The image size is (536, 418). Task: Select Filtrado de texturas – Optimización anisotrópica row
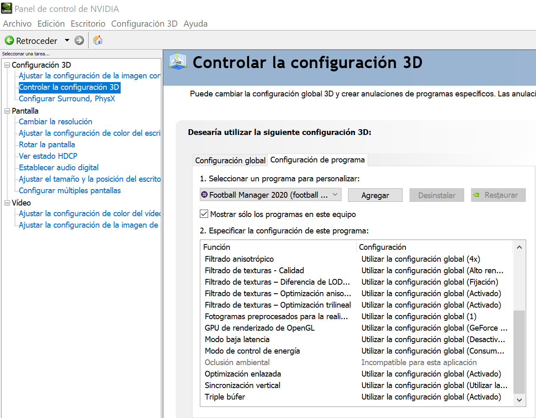[356, 293]
